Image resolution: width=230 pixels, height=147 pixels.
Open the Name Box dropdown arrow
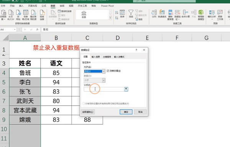[x=15, y=29]
